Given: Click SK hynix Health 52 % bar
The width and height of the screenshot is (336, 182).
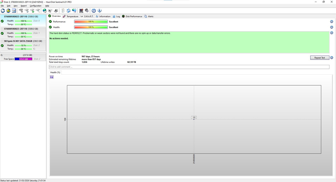Looking at the screenshot, I should tap(23, 45).
